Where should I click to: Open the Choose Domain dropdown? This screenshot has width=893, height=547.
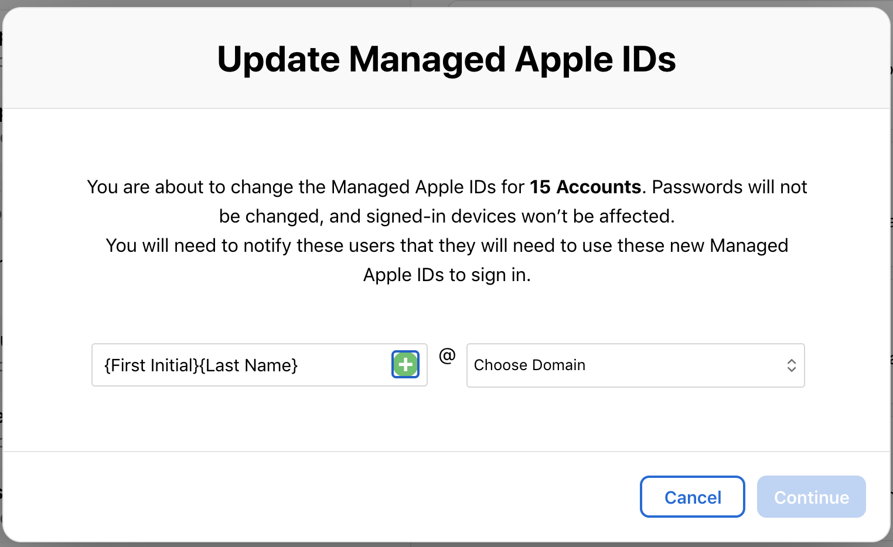tap(635, 365)
